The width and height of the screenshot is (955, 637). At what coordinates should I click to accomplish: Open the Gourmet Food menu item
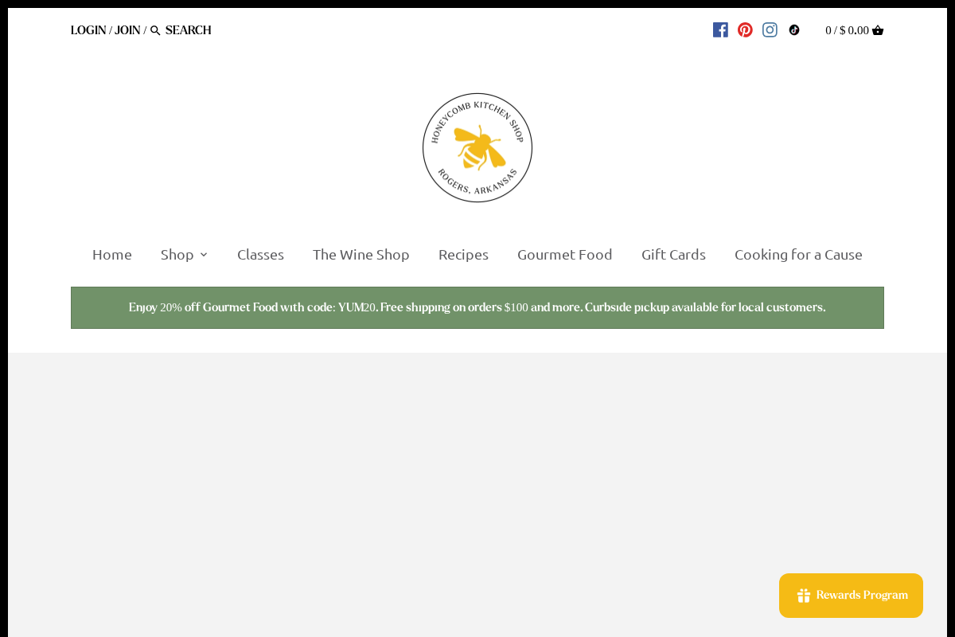(565, 255)
